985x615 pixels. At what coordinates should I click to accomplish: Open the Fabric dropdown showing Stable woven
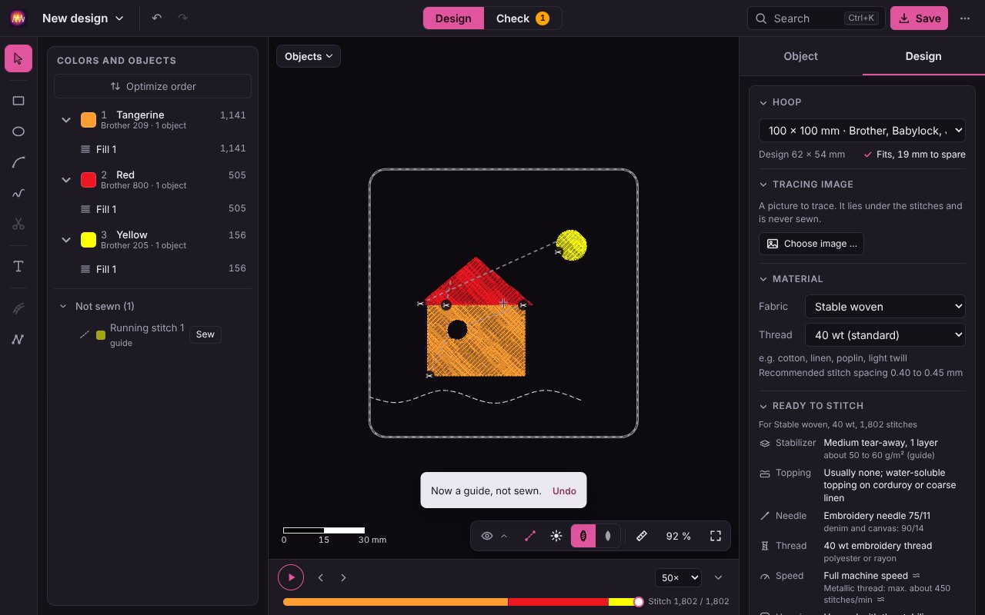(885, 306)
